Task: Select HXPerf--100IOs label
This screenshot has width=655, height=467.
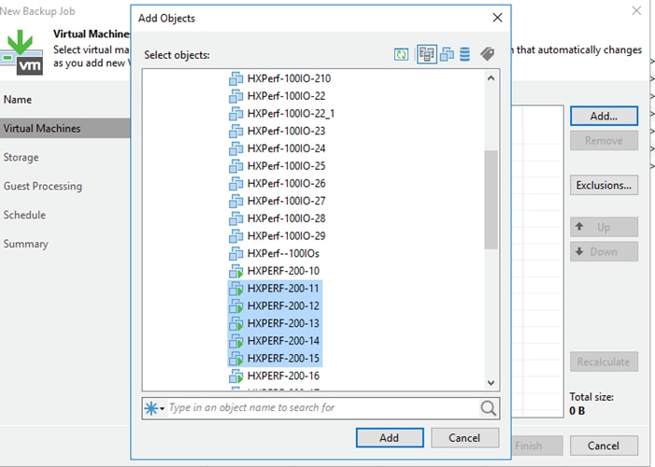Action: click(x=283, y=253)
